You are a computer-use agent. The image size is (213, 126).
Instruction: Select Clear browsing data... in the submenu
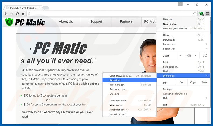(130, 76)
